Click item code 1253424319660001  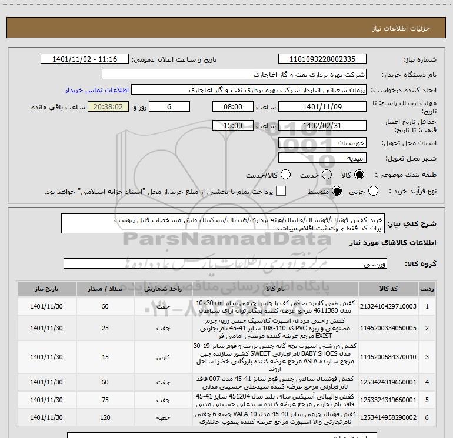(x=388, y=382)
